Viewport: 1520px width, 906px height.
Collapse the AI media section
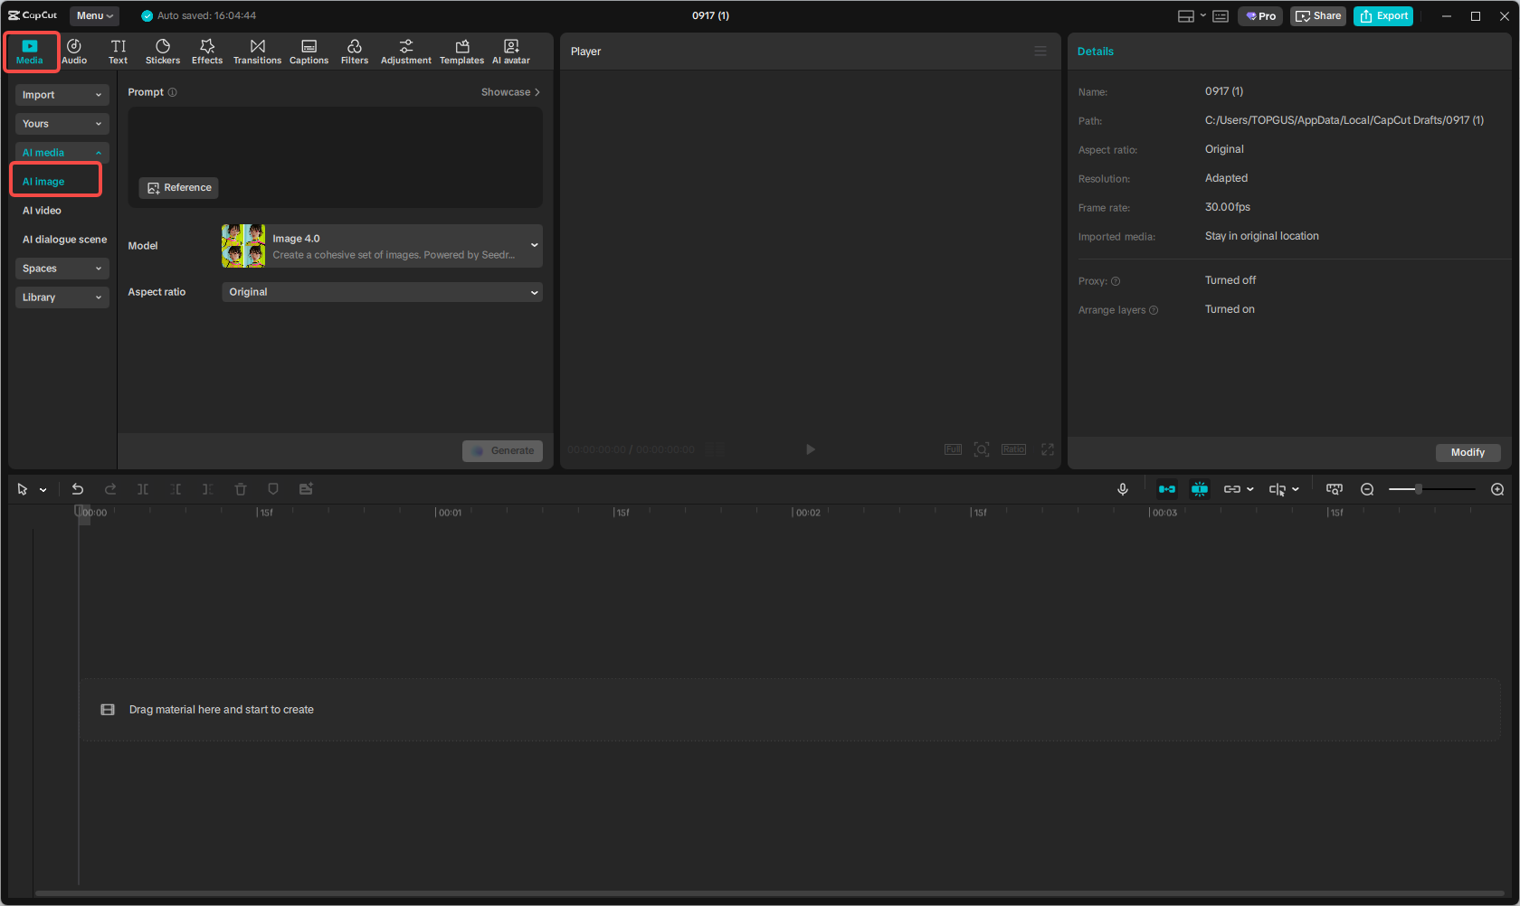click(62, 152)
